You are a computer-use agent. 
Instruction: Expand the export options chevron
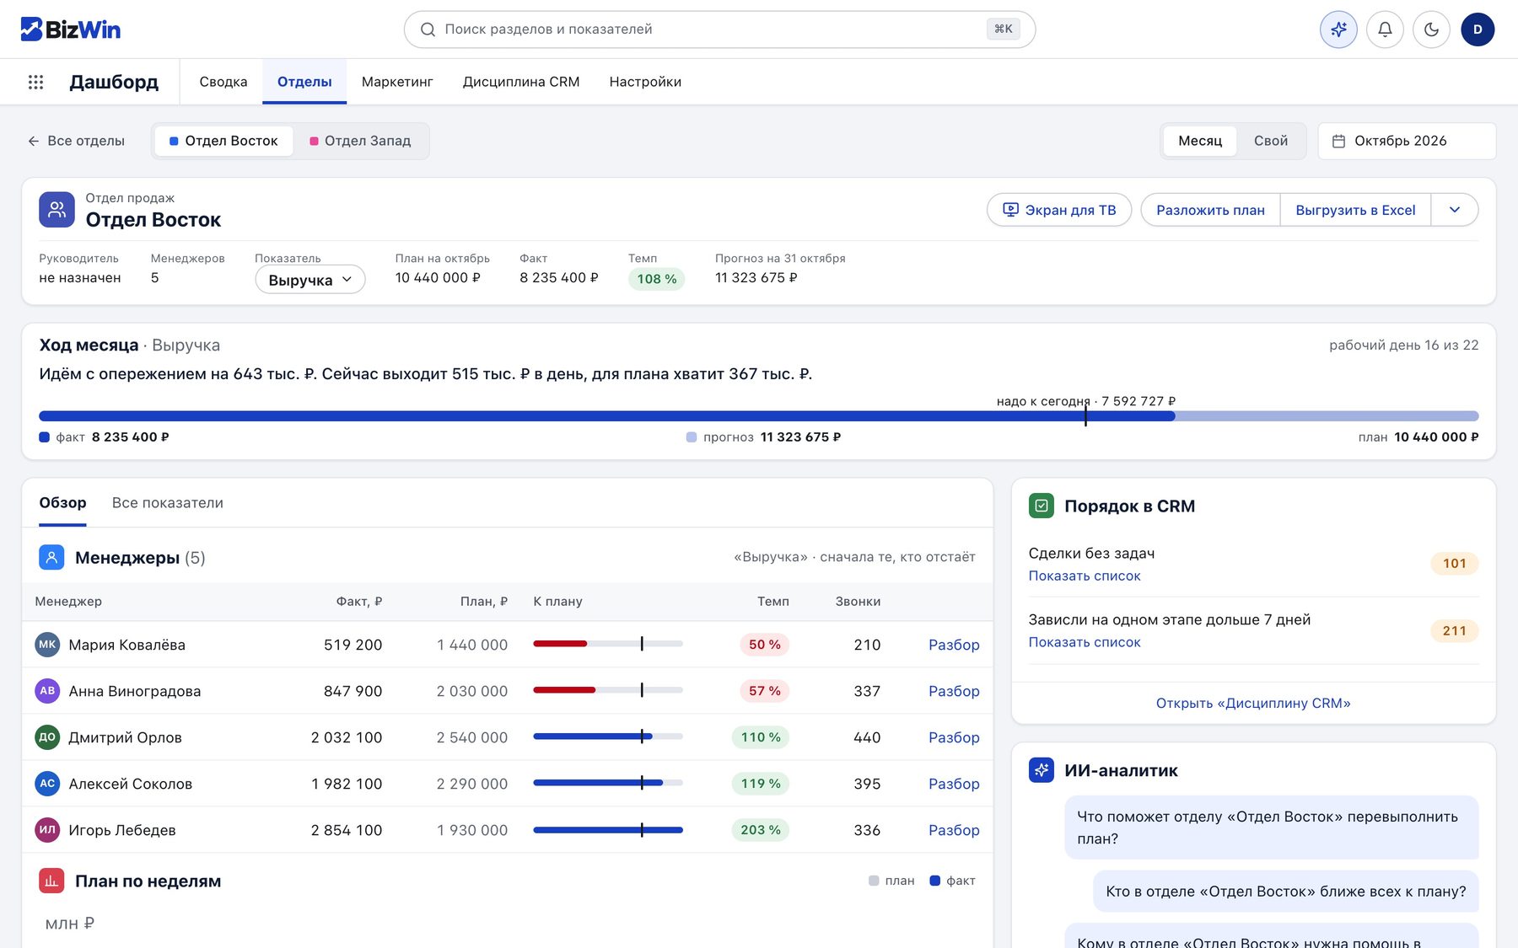[x=1455, y=210]
